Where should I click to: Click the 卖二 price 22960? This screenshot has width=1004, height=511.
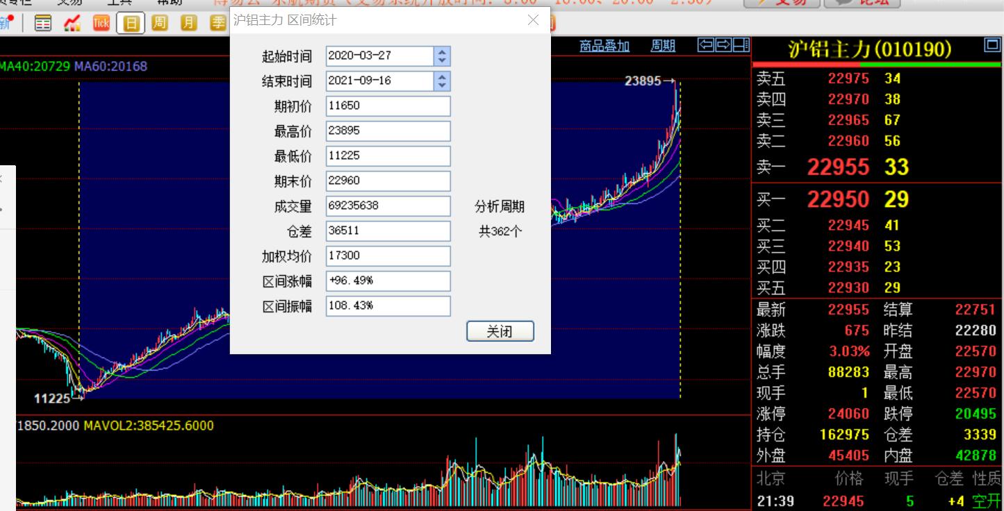[848, 141]
